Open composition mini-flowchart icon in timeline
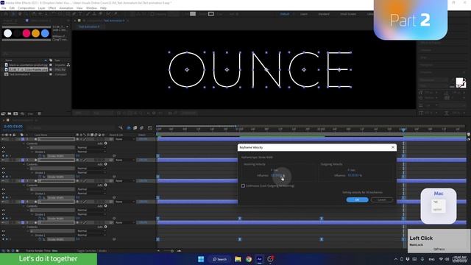The width and height of the screenshot is (471, 265). coord(121,128)
